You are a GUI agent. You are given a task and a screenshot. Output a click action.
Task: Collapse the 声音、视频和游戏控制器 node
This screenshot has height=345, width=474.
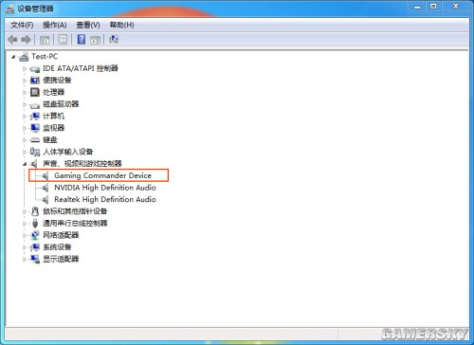pyautogui.click(x=25, y=164)
